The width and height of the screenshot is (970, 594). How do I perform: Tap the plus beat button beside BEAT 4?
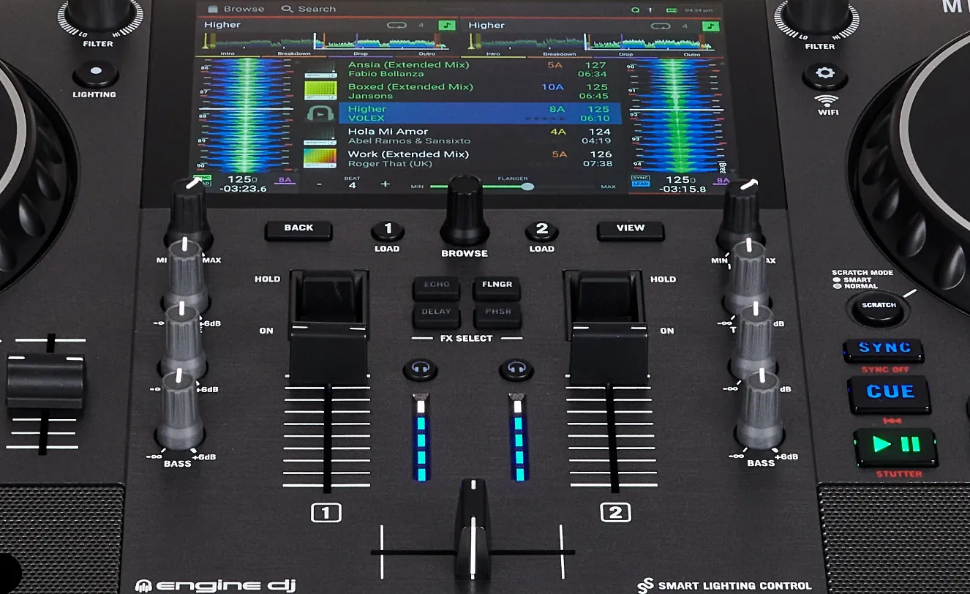point(386,184)
